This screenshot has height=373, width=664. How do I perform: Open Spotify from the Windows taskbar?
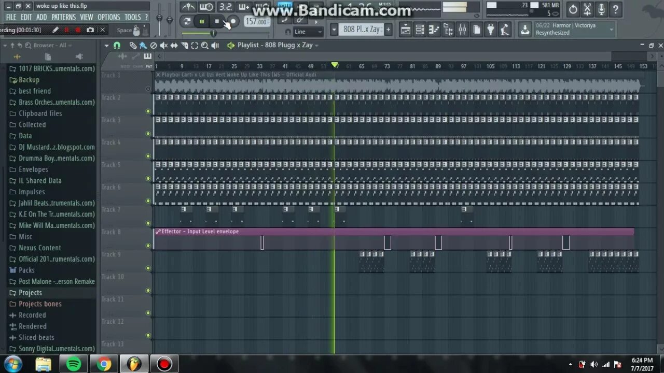point(74,364)
